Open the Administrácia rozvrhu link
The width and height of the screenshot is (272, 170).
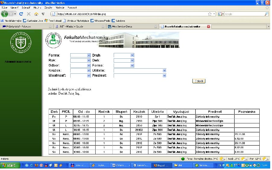tap(18, 62)
